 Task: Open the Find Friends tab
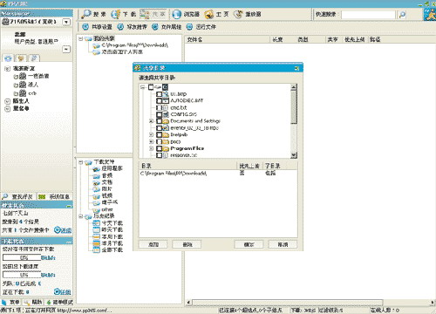point(18,196)
